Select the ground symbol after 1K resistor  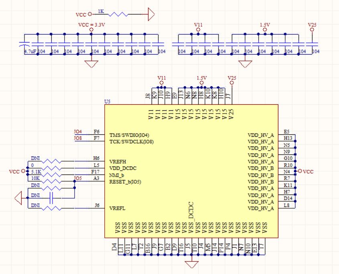click(151, 14)
